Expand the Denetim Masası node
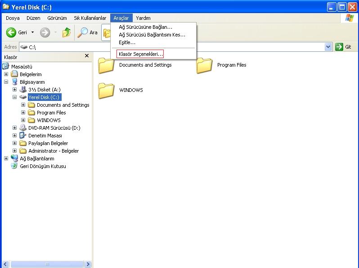 (x=15, y=136)
